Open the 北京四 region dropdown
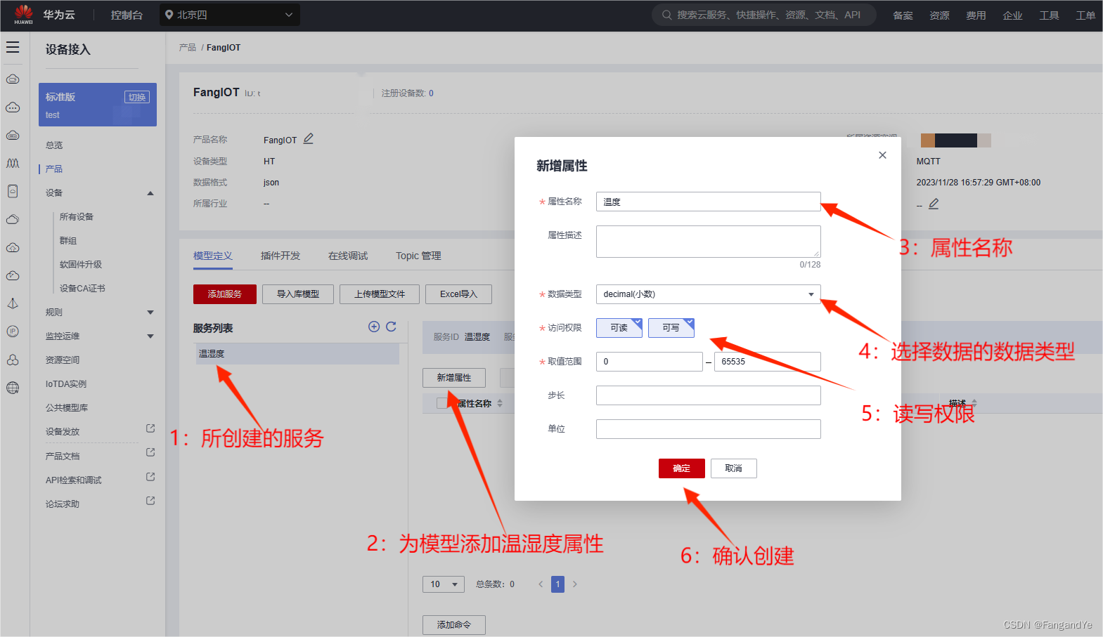This screenshot has height=637, width=1103. 230,15
